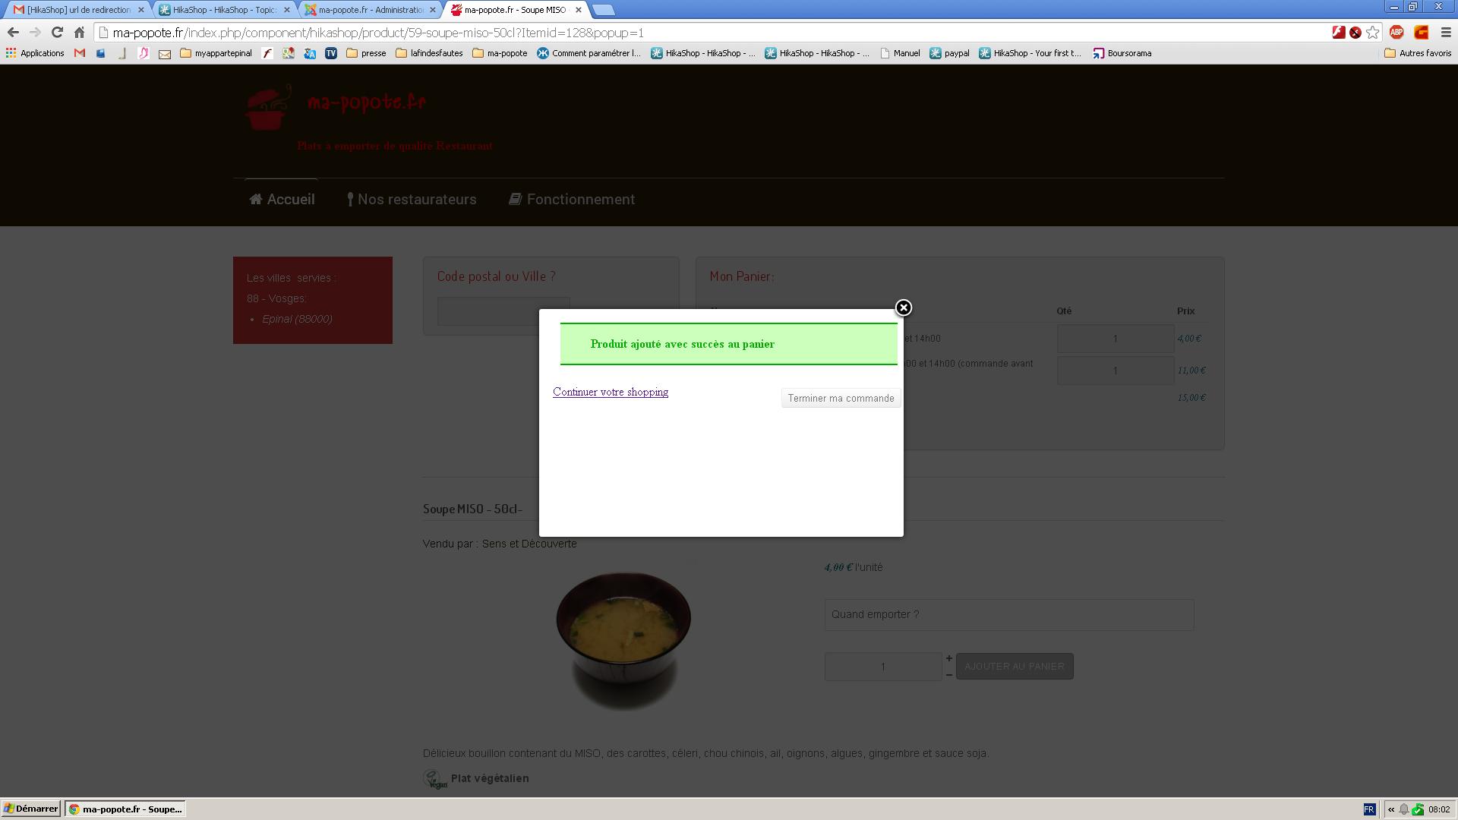Image resolution: width=1458 pixels, height=820 pixels.
Task: Open Gmail bookmark icon
Action: click(80, 53)
